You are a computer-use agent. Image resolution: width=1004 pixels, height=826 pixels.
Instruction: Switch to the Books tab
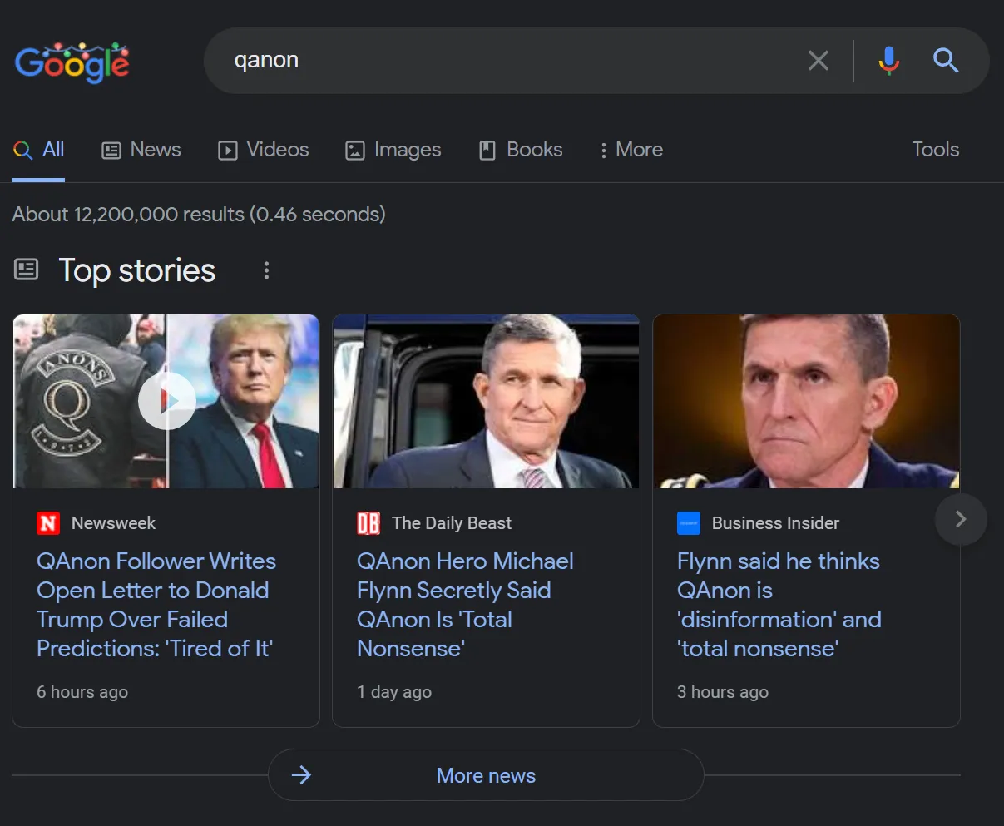coord(521,150)
